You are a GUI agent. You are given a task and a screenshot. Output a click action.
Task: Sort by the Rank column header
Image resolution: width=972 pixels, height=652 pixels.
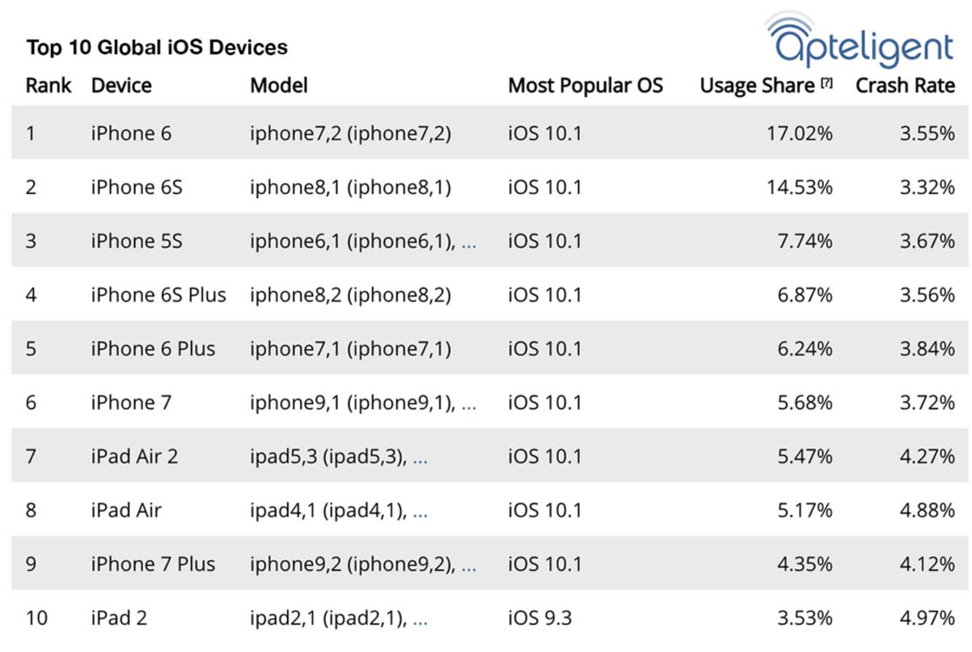click(48, 85)
